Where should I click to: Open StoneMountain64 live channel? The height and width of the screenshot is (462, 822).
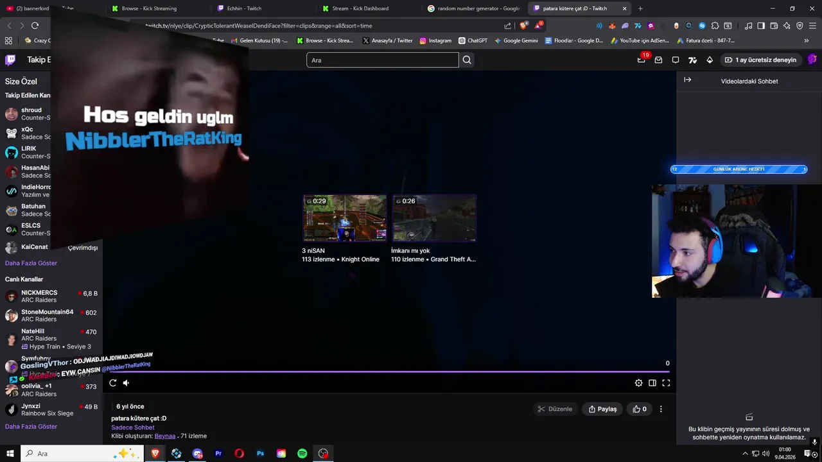tap(51, 316)
